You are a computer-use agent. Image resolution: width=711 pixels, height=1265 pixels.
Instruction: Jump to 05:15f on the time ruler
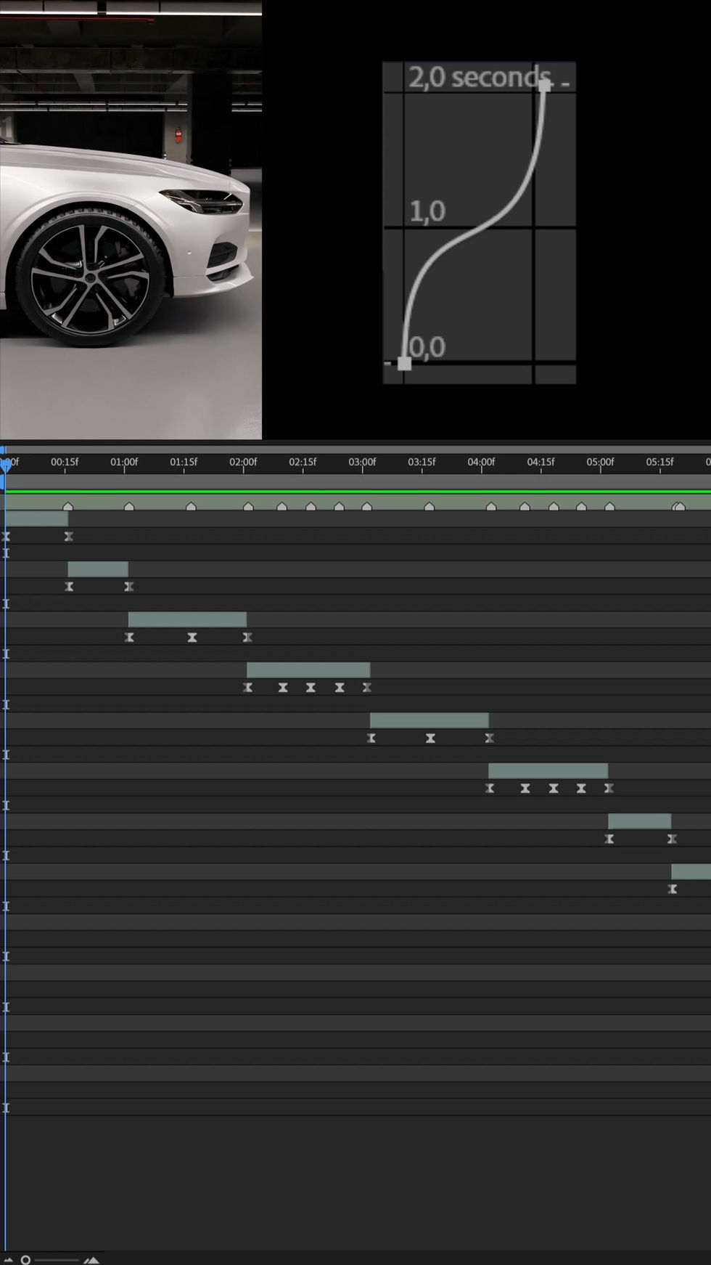click(x=659, y=462)
